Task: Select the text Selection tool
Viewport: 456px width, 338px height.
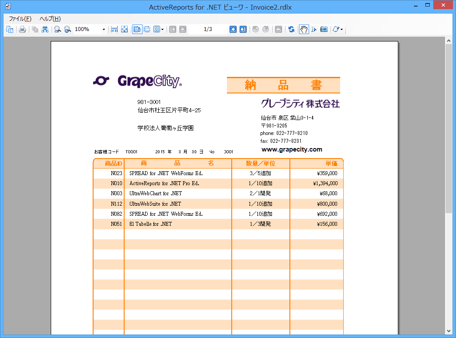Action: coord(314,29)
